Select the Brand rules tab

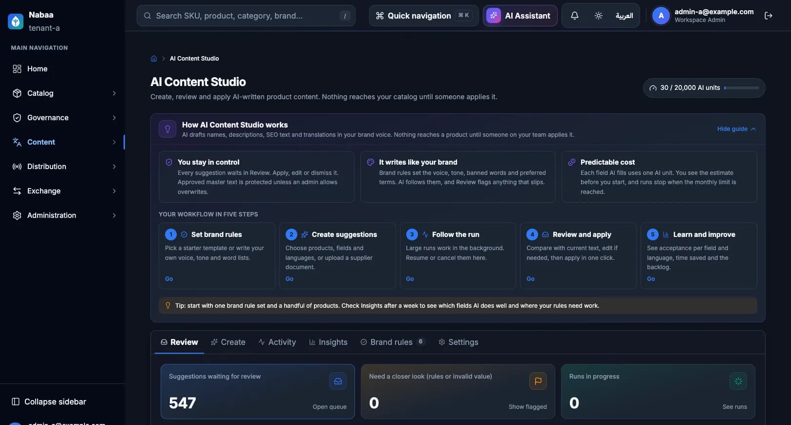(x=393, y=342)
